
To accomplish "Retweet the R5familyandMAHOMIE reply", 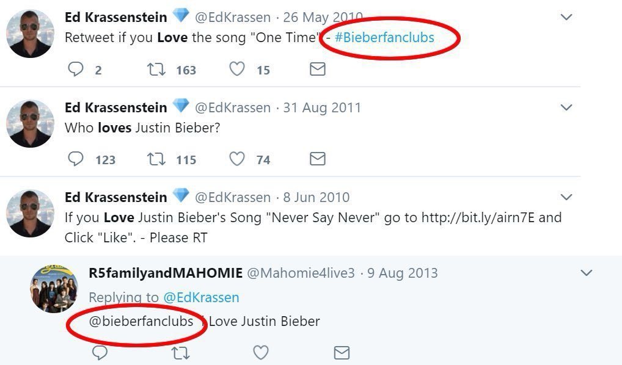I will [180, 352].
